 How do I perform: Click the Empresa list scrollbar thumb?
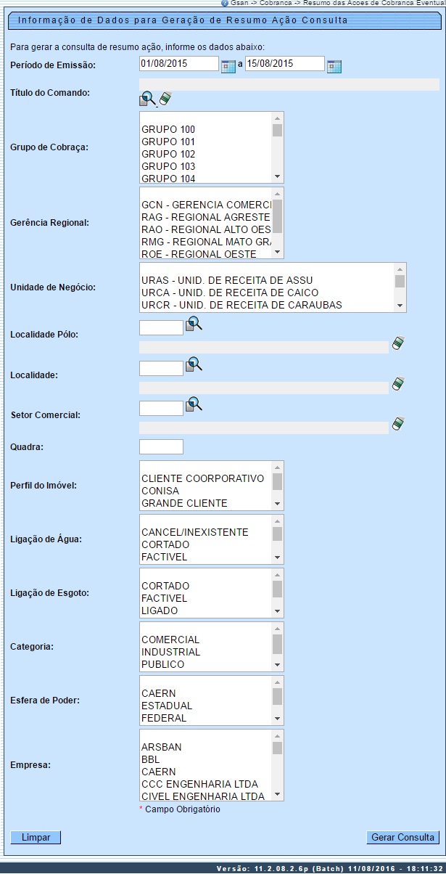coord(277,747)
